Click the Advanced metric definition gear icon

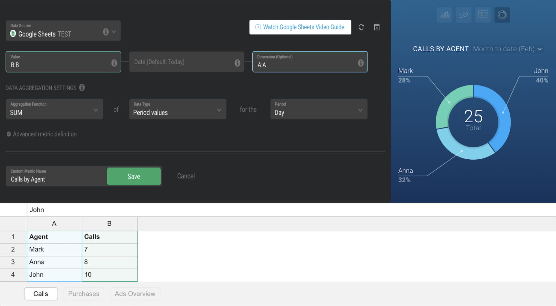9,134
